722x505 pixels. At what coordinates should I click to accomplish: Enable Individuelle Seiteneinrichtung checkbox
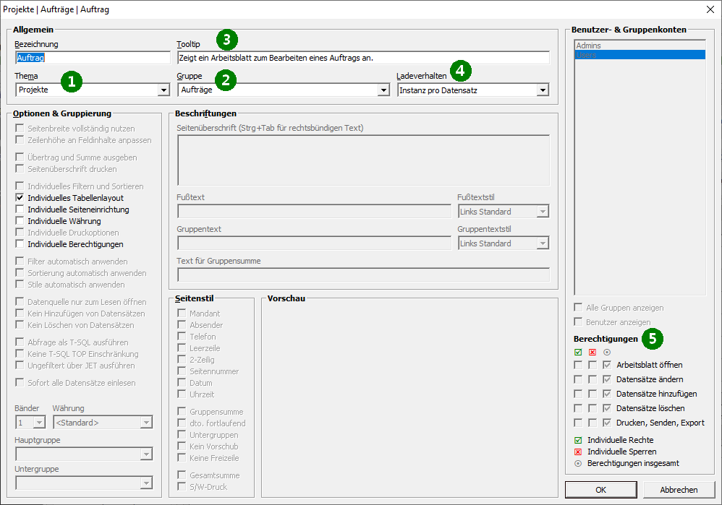20,210
